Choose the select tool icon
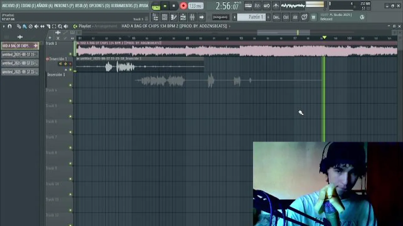Screen dimensions: 403x226 click(54, 26)
